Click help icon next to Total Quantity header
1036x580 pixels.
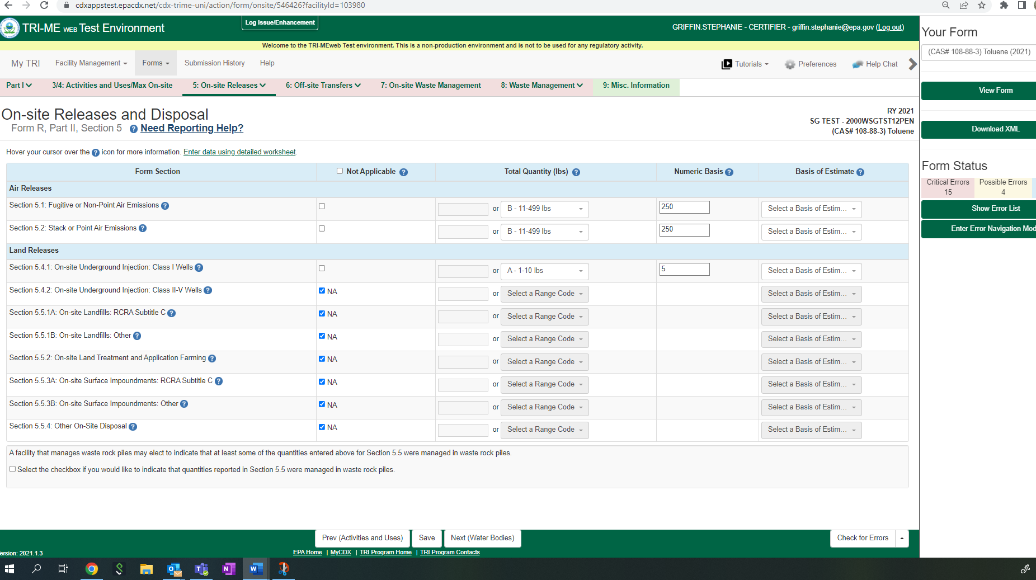point(576,172)
